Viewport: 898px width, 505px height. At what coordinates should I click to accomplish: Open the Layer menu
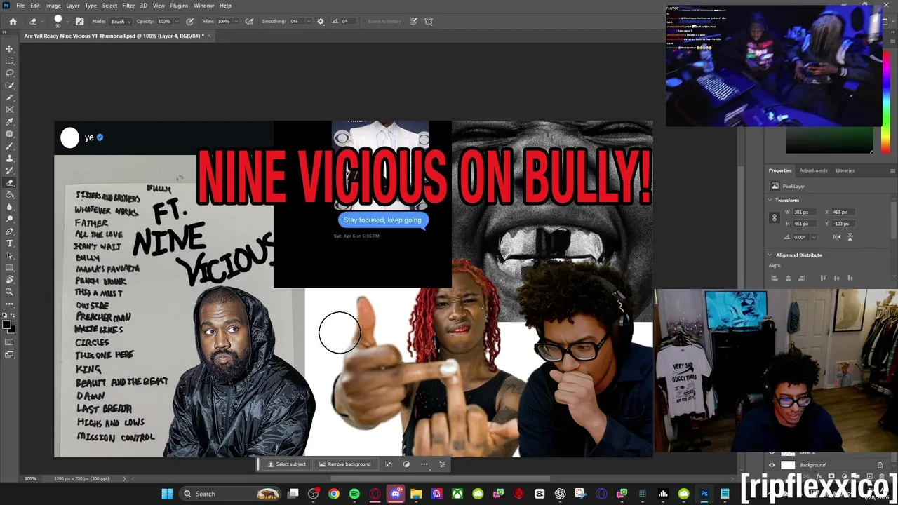pos(73,6)
